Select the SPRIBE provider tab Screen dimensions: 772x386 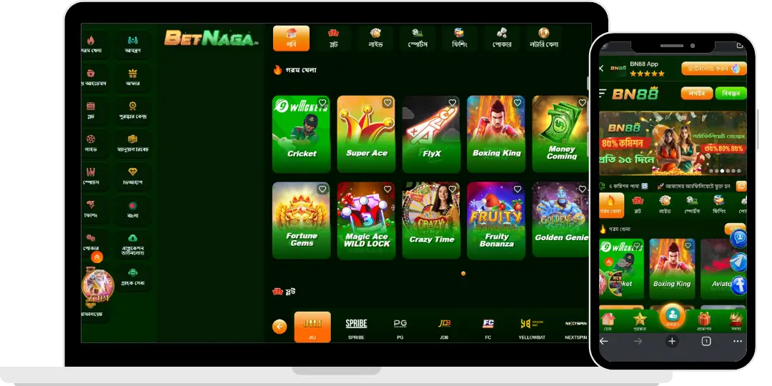pyautogui.click(x=356, y=328)
